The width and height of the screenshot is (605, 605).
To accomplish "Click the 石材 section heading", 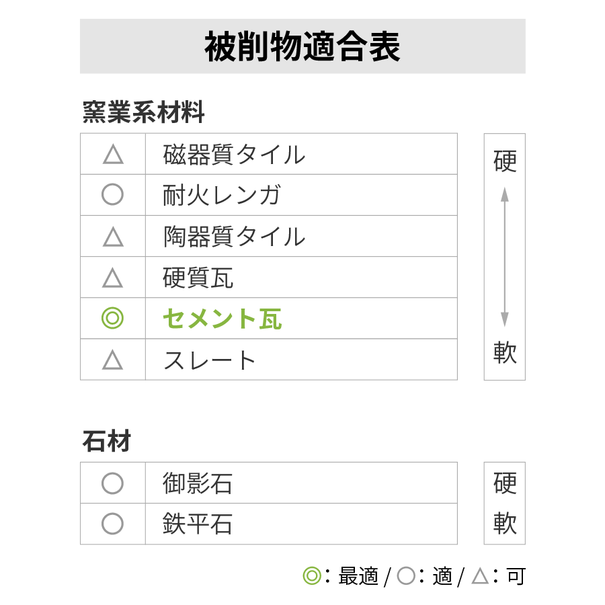I will pos(107,441).
